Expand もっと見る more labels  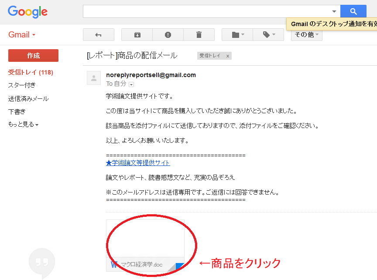coord(23,124)
